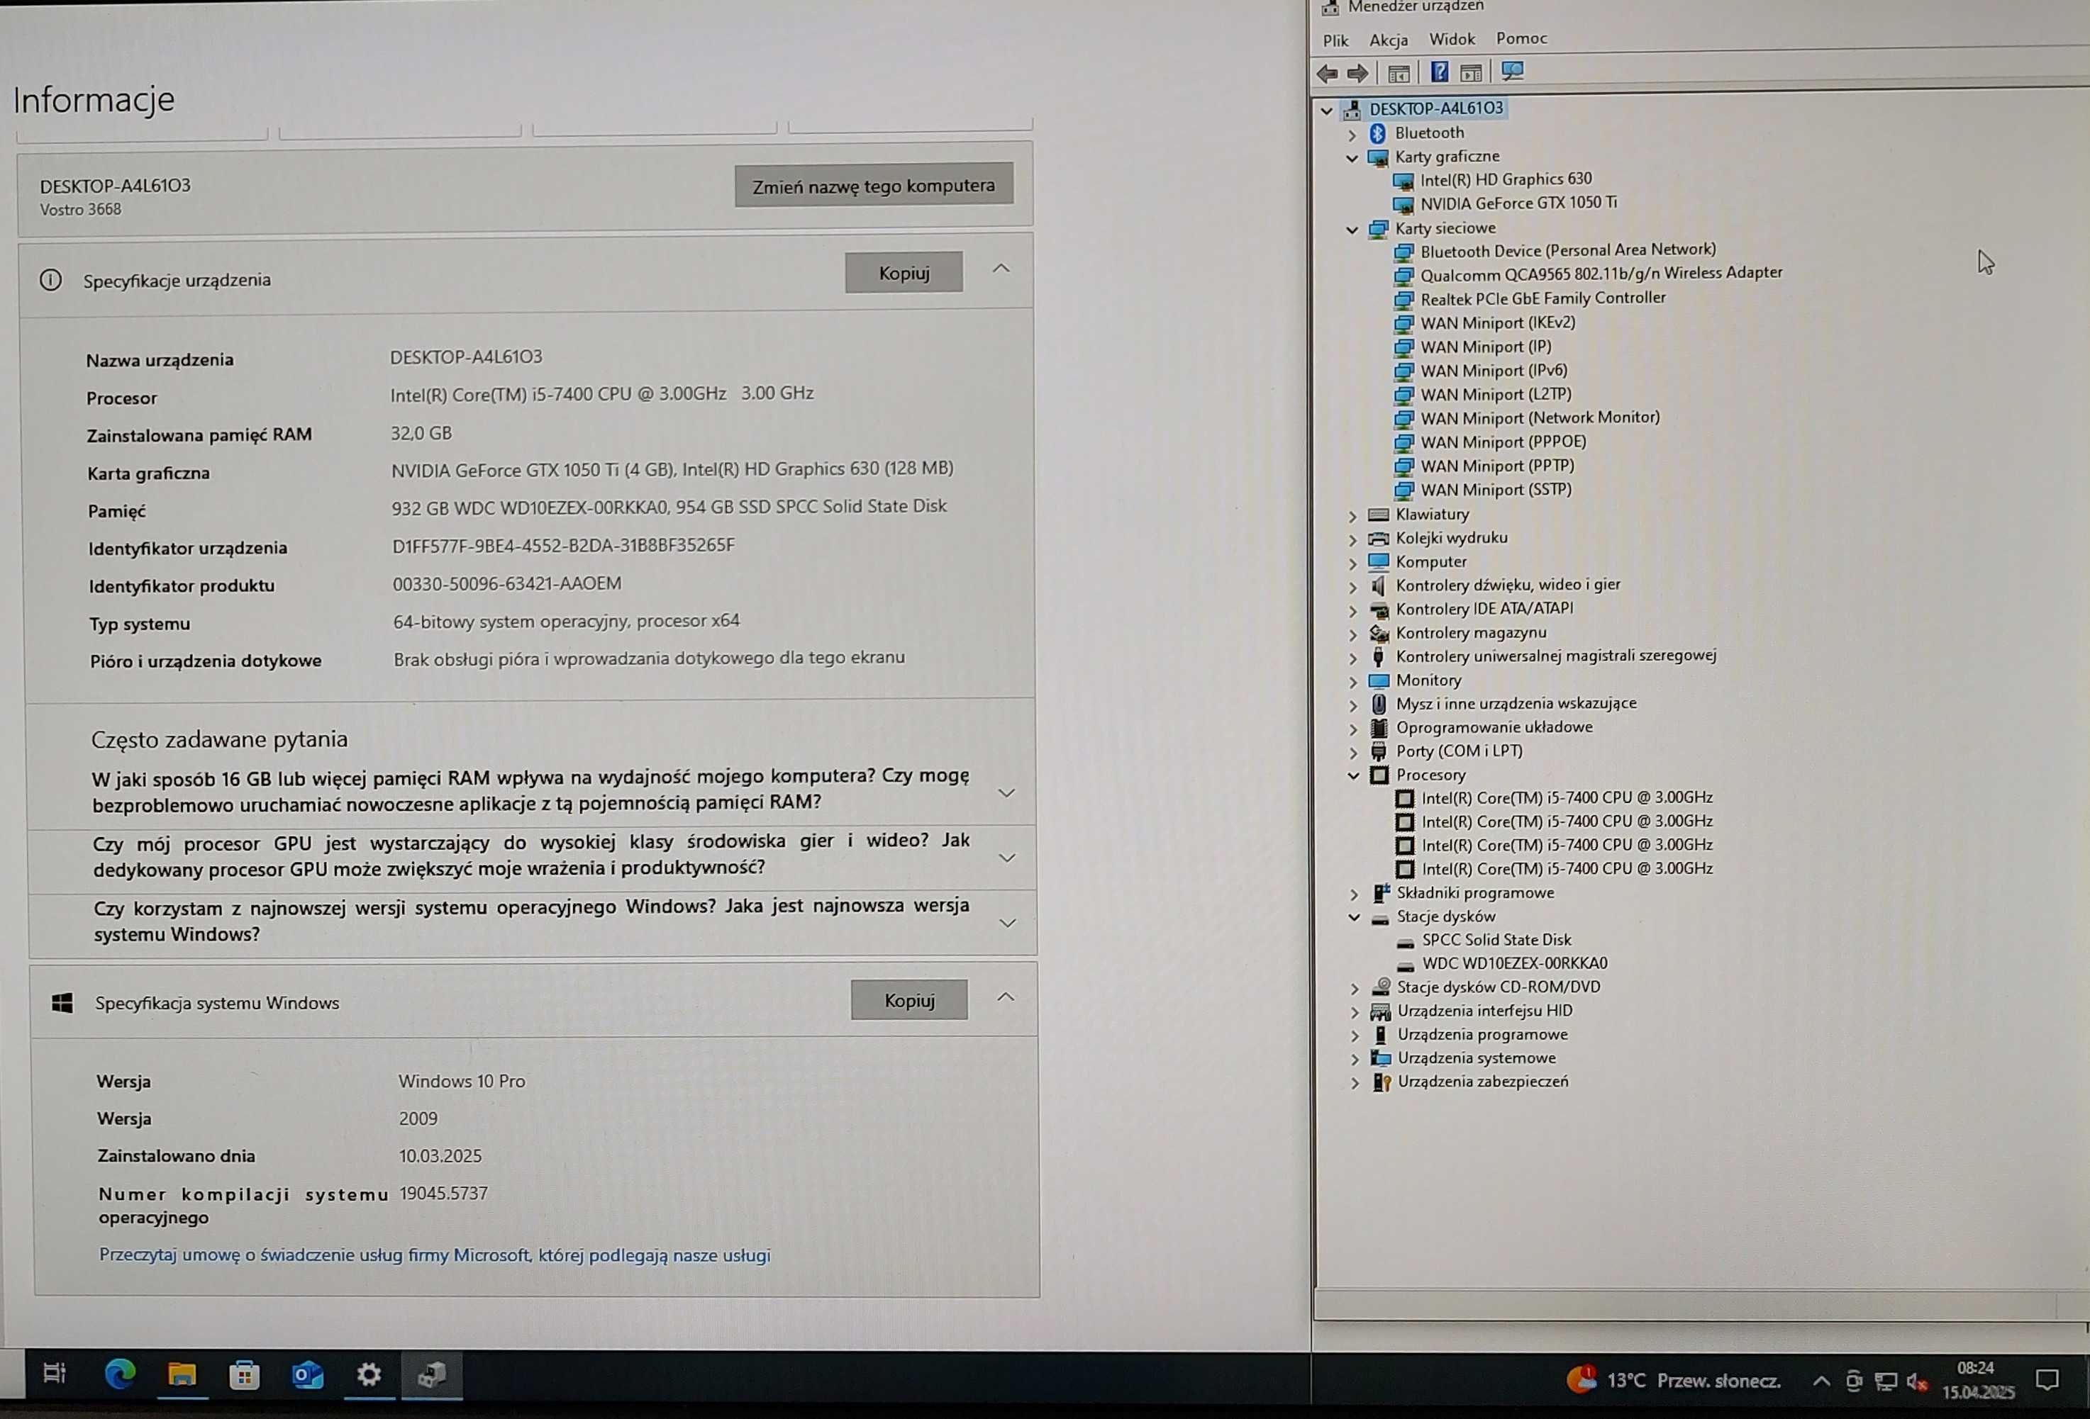Expand Urządzenia interfejsu HID category
The height and width of the screenshot is (1419, 2090).
click(x=1355, y=1012)
